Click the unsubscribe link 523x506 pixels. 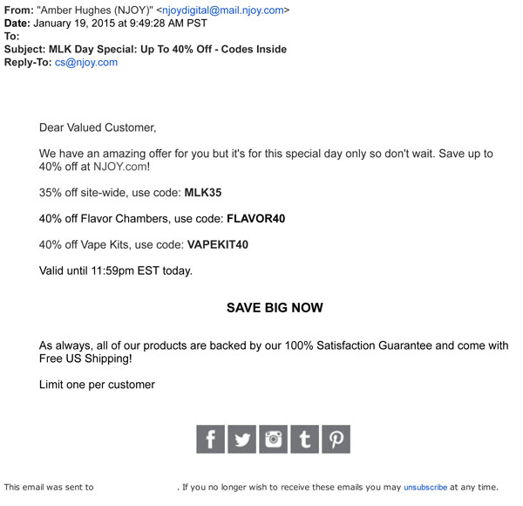[425, 488]
